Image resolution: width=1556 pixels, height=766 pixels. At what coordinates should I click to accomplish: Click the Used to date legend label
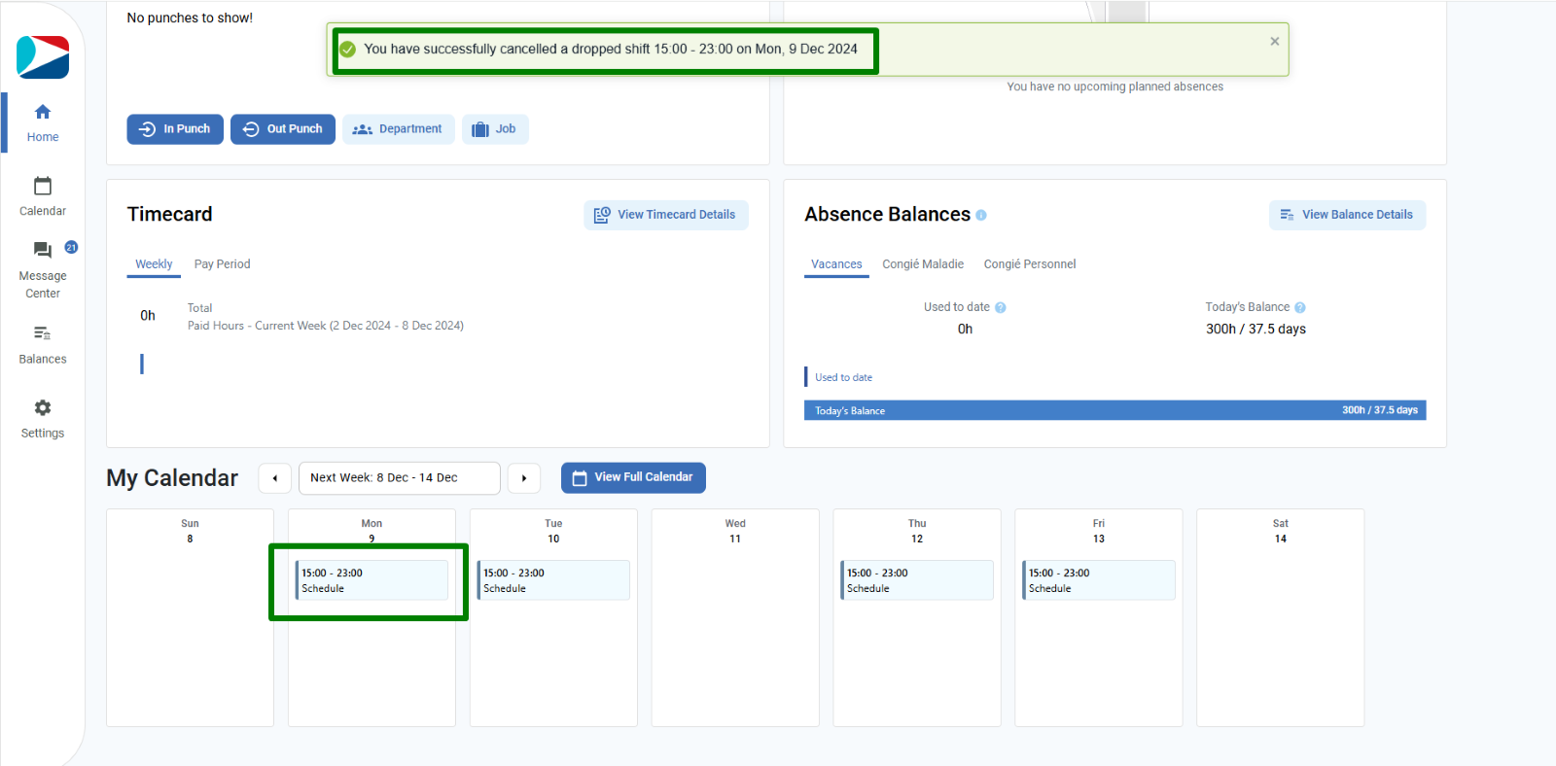click(843, 377)
